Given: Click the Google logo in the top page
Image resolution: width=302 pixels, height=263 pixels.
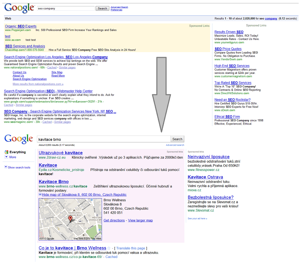Looking at the screenshot, I should click(19, 8).
